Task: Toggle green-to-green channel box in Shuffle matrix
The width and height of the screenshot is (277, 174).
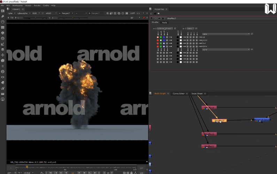Action: tap(161, 40)
